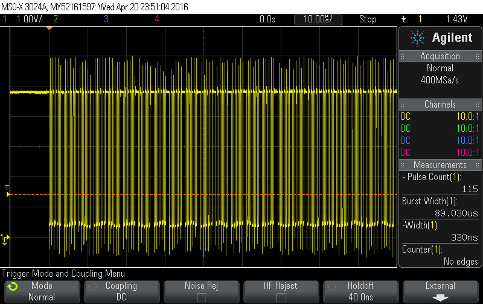Click the down arrow under External softkey
483x304 pixels.
[440, 297]
